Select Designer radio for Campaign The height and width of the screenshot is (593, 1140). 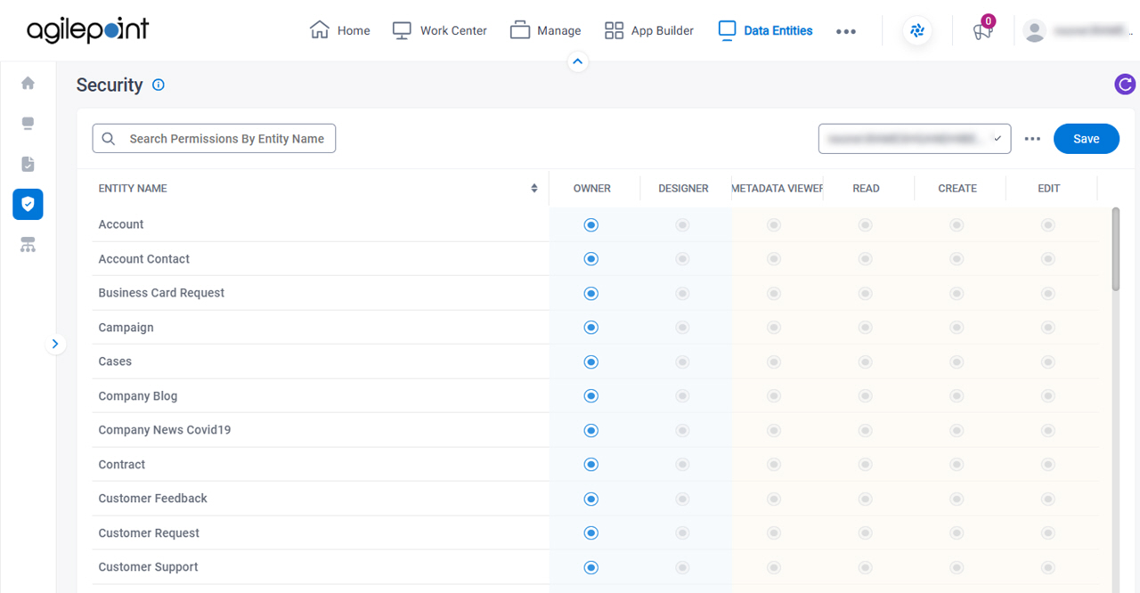tap(682, 328)
